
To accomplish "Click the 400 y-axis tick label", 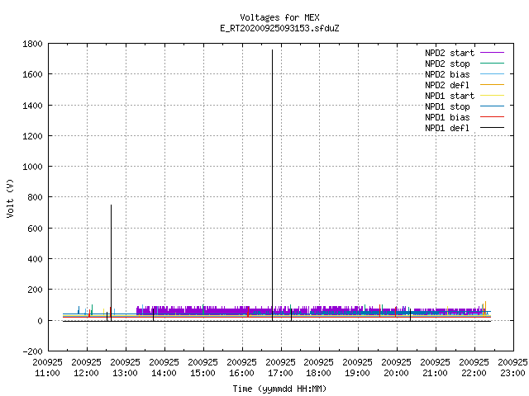I will coord(35,259).
